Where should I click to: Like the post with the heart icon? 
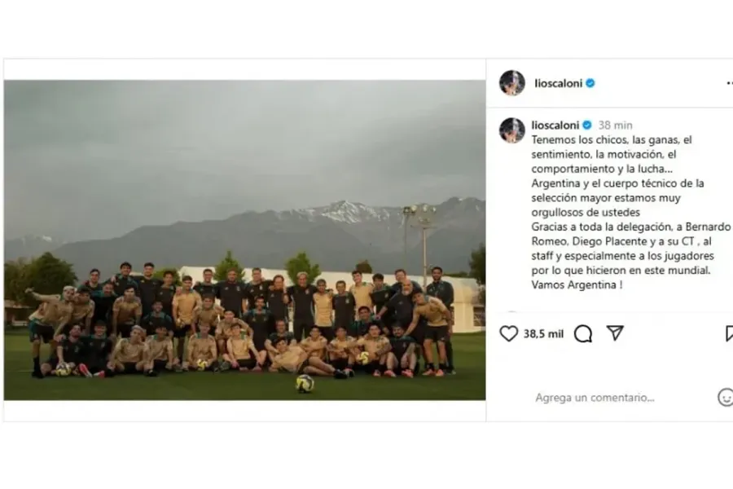(508, 333)
